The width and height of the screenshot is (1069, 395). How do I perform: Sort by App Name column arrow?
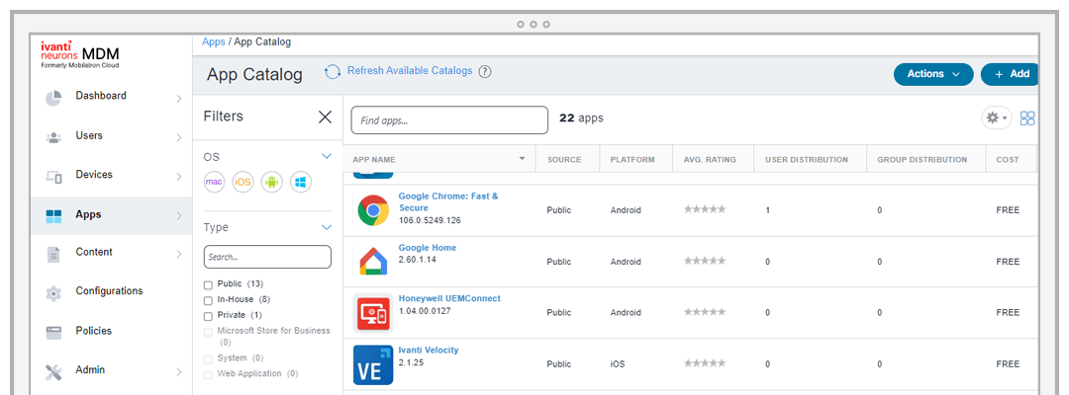click(523, 159)
